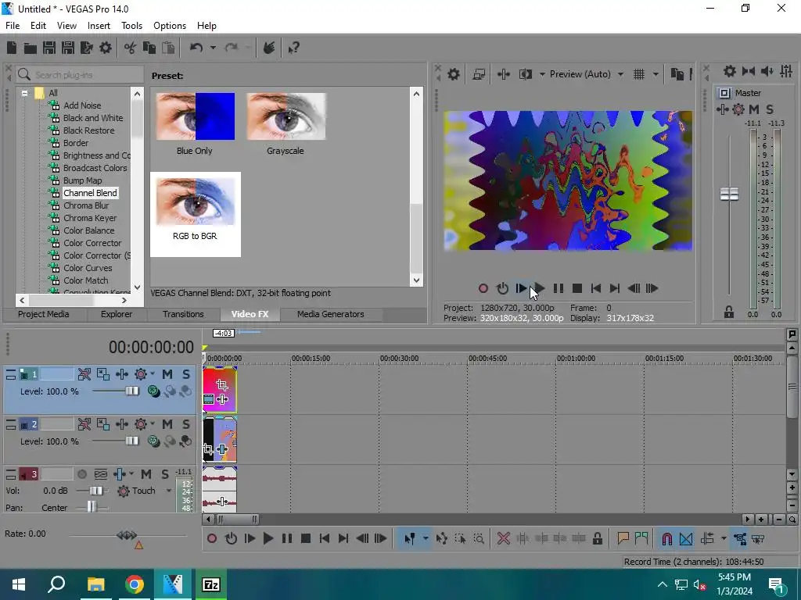Click Record button in timeline transport
Viewport: 801px width, 600px height.
coord(212,538)
